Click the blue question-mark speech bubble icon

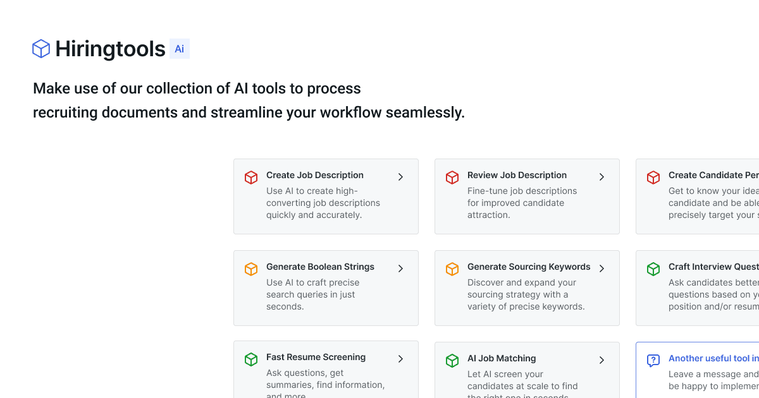coord(653,361)
